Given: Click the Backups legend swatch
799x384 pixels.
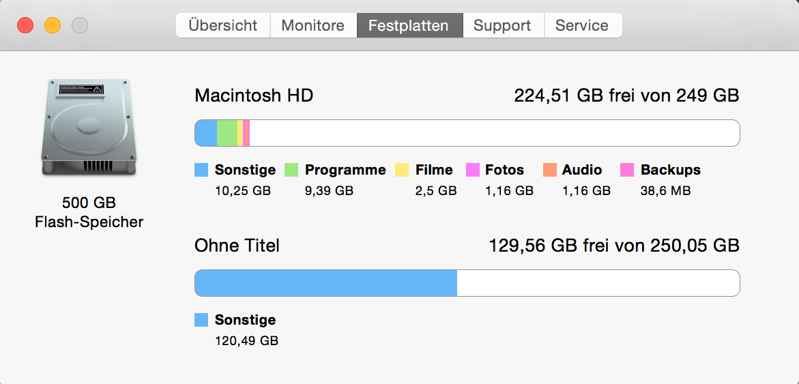Looking at the screenshot, I should coord(627,170).
